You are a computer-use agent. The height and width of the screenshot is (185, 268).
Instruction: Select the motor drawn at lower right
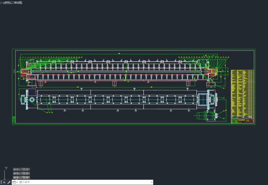pyautogui.click(x=205, y=116)
